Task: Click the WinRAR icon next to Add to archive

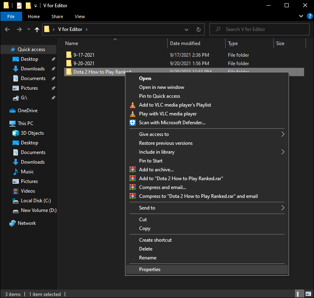Action: 133,170
